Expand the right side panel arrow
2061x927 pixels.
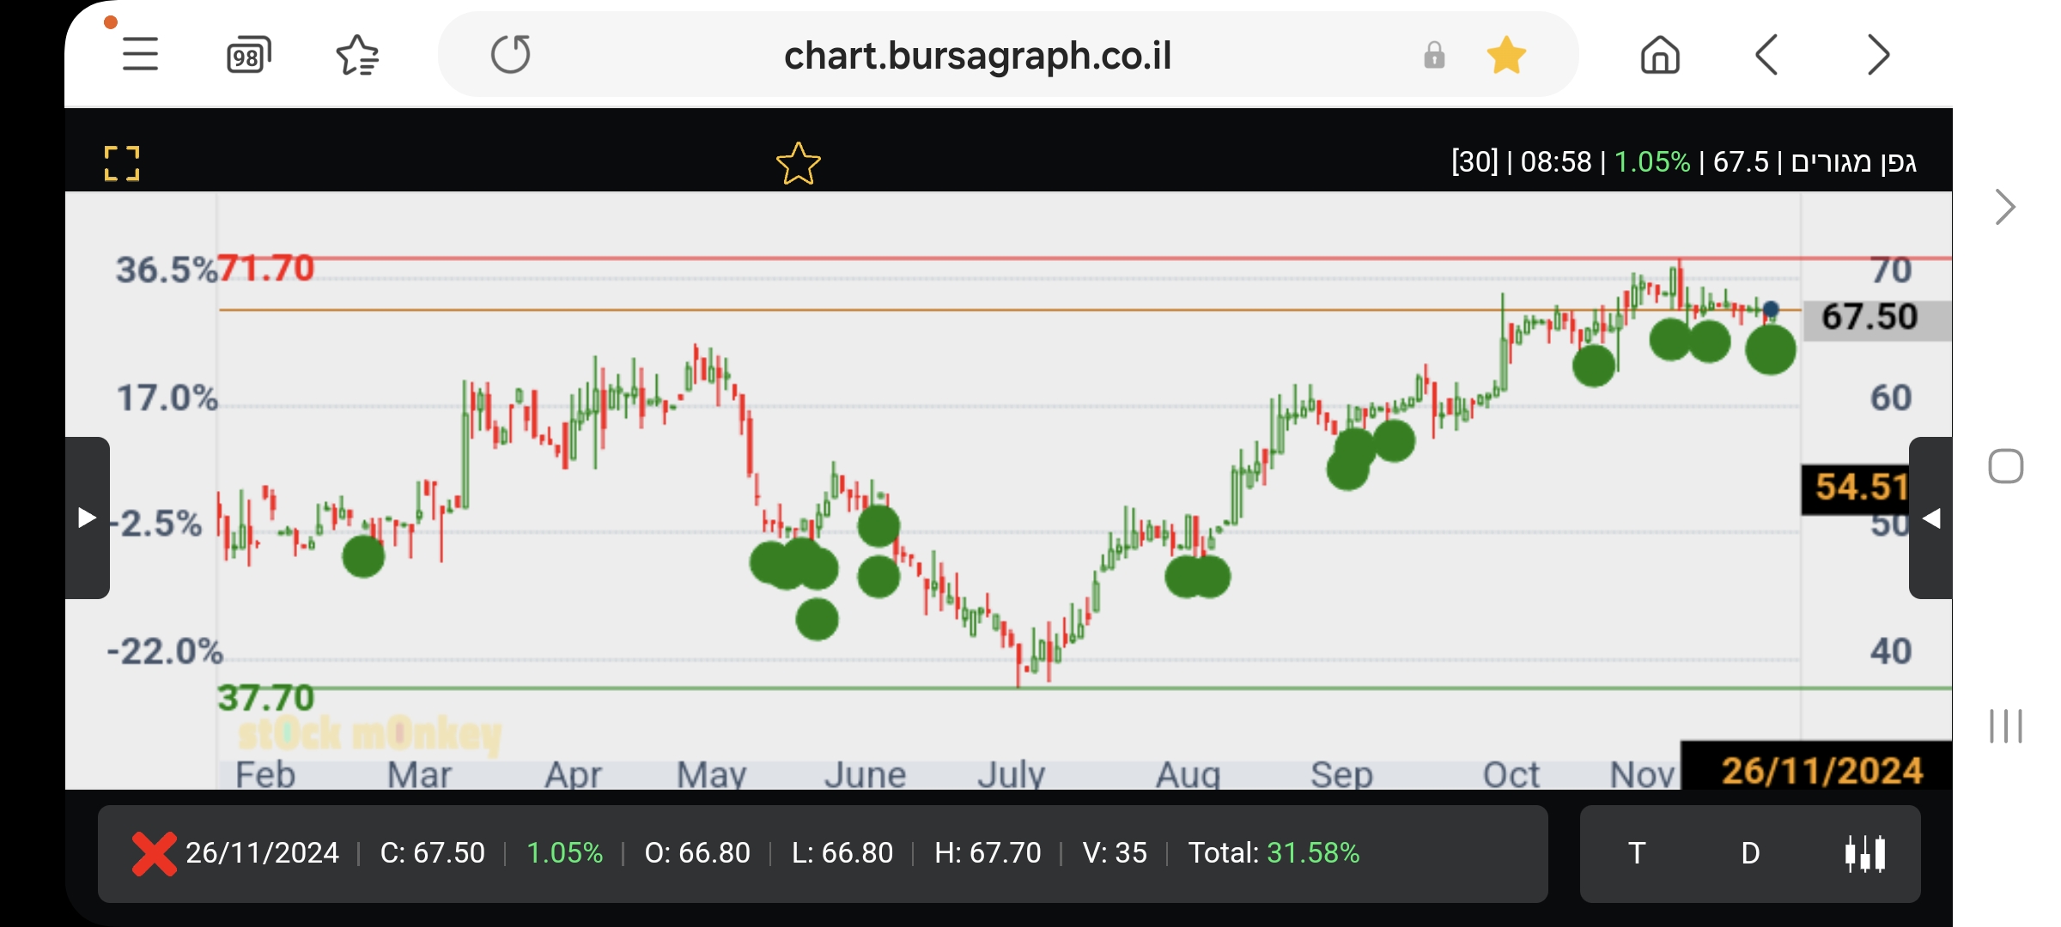coord(1931,518)
